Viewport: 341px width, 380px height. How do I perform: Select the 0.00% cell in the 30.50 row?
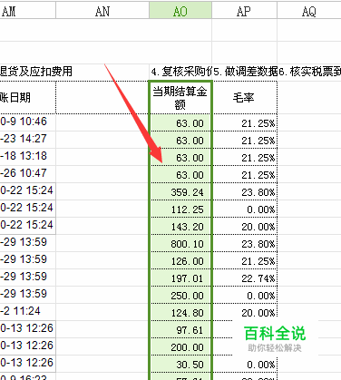(x=245, y=365)
